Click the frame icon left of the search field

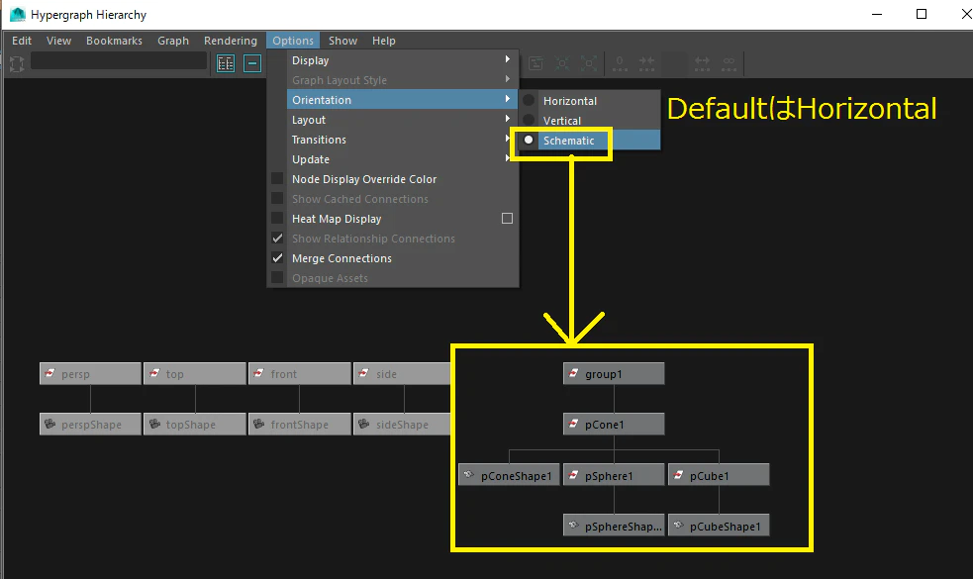click(x=17, y=63)
